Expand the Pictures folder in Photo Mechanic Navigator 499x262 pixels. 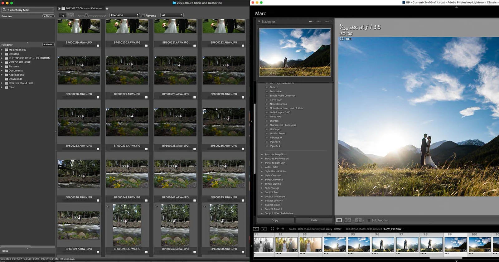coord(2,66)
